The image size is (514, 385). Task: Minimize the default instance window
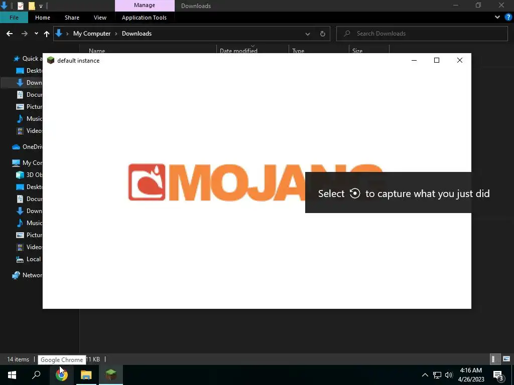click(x=414, y=60)
